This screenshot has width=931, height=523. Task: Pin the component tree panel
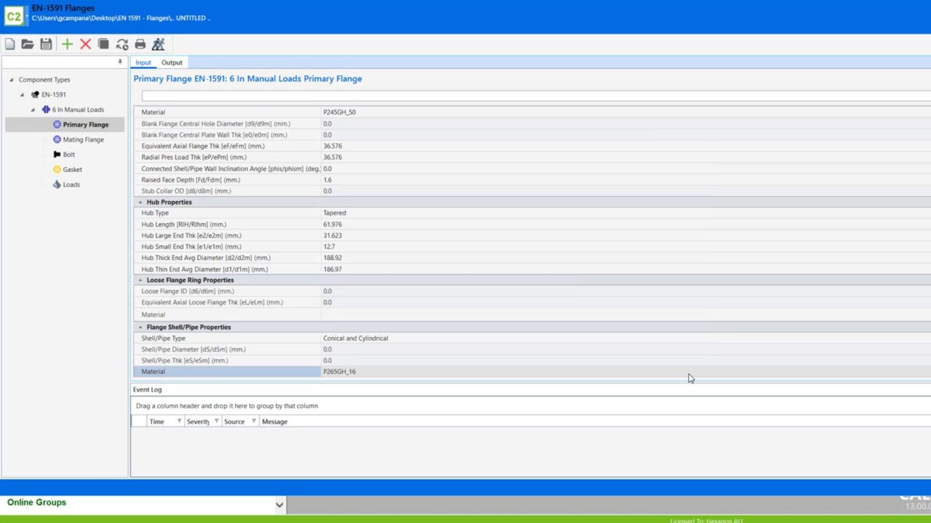click(x=120, y=62)
